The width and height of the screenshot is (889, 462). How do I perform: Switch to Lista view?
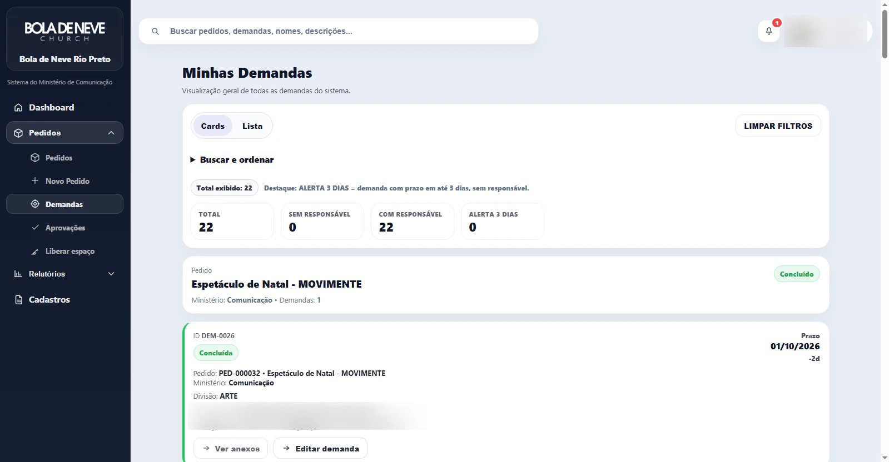[252, 126]
